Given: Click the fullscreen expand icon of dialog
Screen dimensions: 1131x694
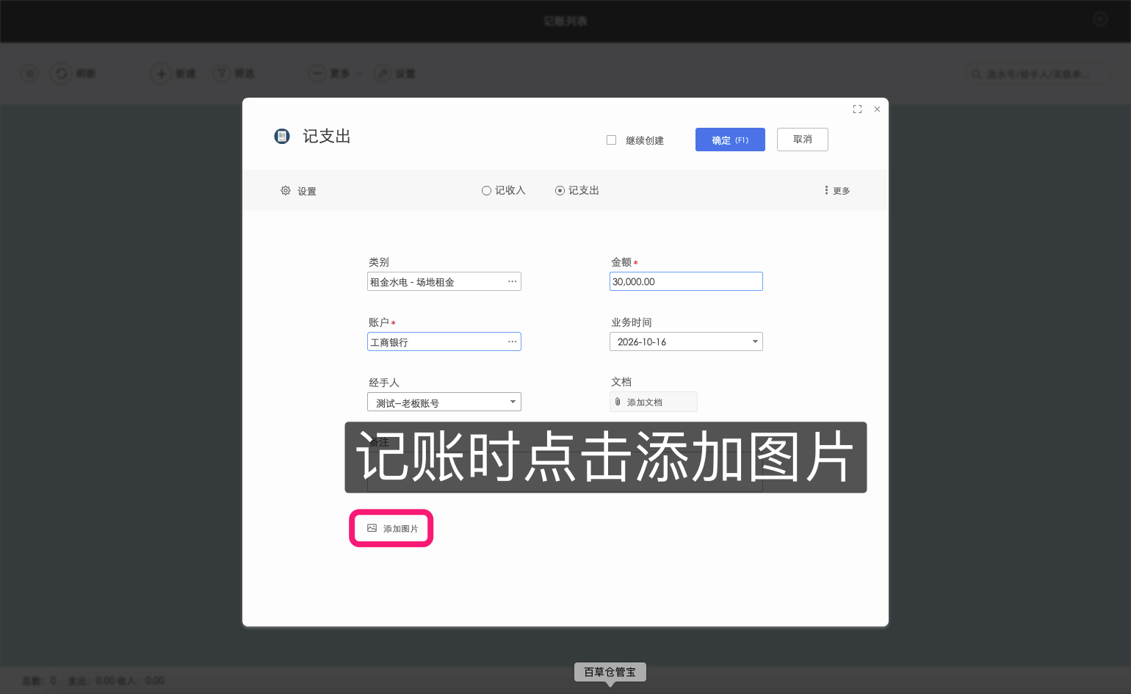Looking at the screenshot, I should pyautogui.click(x=857, y=109).
